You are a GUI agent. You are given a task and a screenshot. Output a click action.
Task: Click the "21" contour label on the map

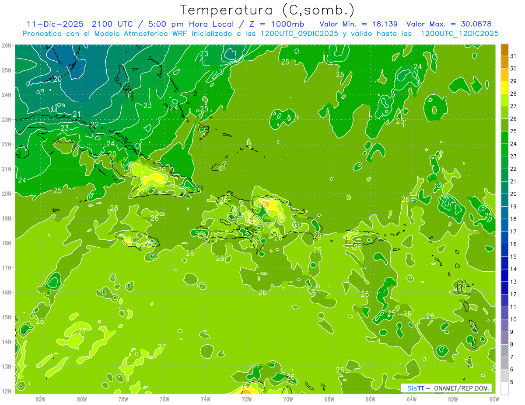click(x=77, y=114)
